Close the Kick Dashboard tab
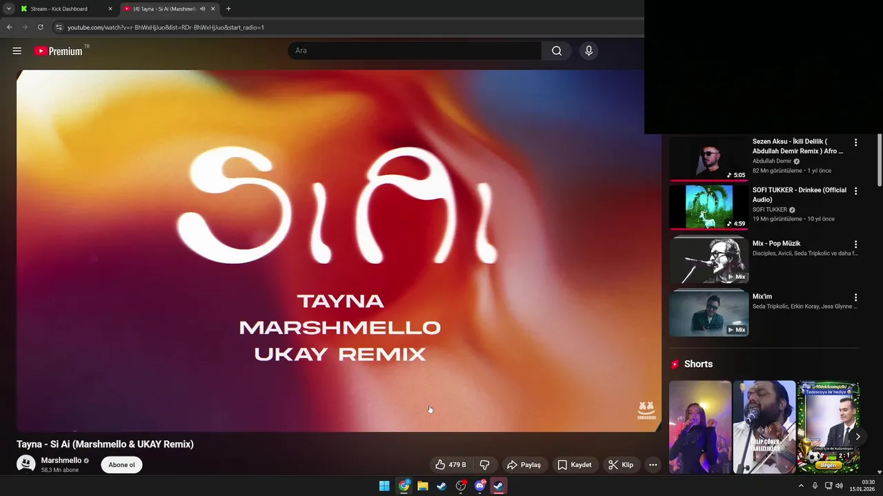The width and height of the screenshot is (883, 496). click(x=110, y=9)
